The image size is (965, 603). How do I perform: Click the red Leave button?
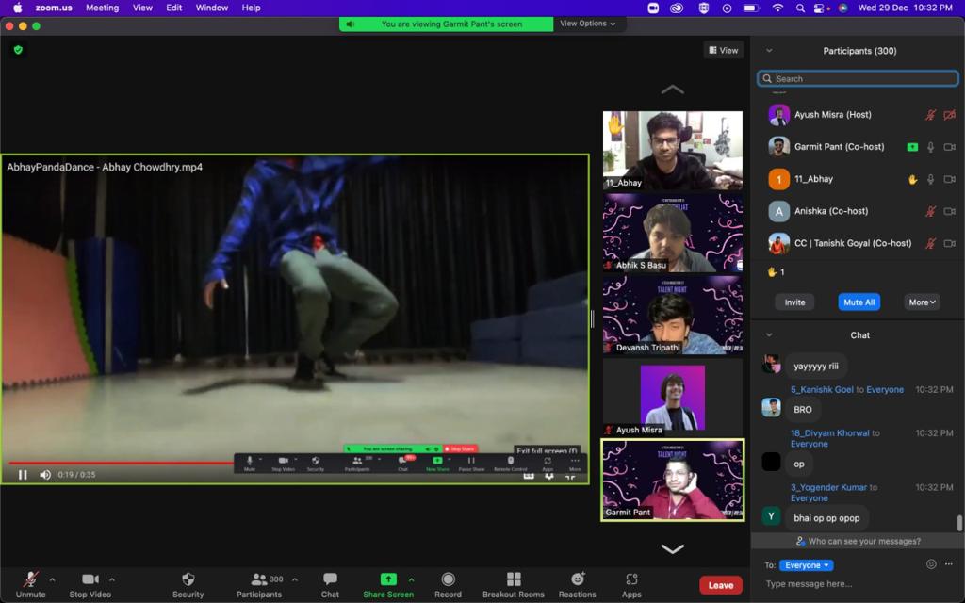[721, 585]
